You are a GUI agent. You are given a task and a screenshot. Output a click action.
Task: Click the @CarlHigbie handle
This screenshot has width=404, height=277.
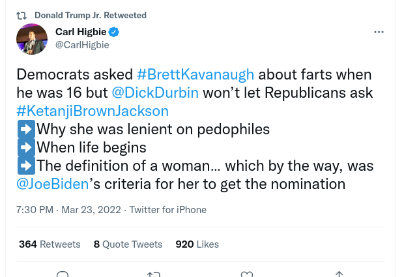coord(82,45)
